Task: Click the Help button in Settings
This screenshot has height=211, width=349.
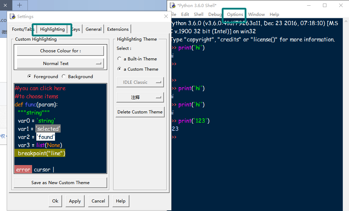Action: tap(121, 201)
